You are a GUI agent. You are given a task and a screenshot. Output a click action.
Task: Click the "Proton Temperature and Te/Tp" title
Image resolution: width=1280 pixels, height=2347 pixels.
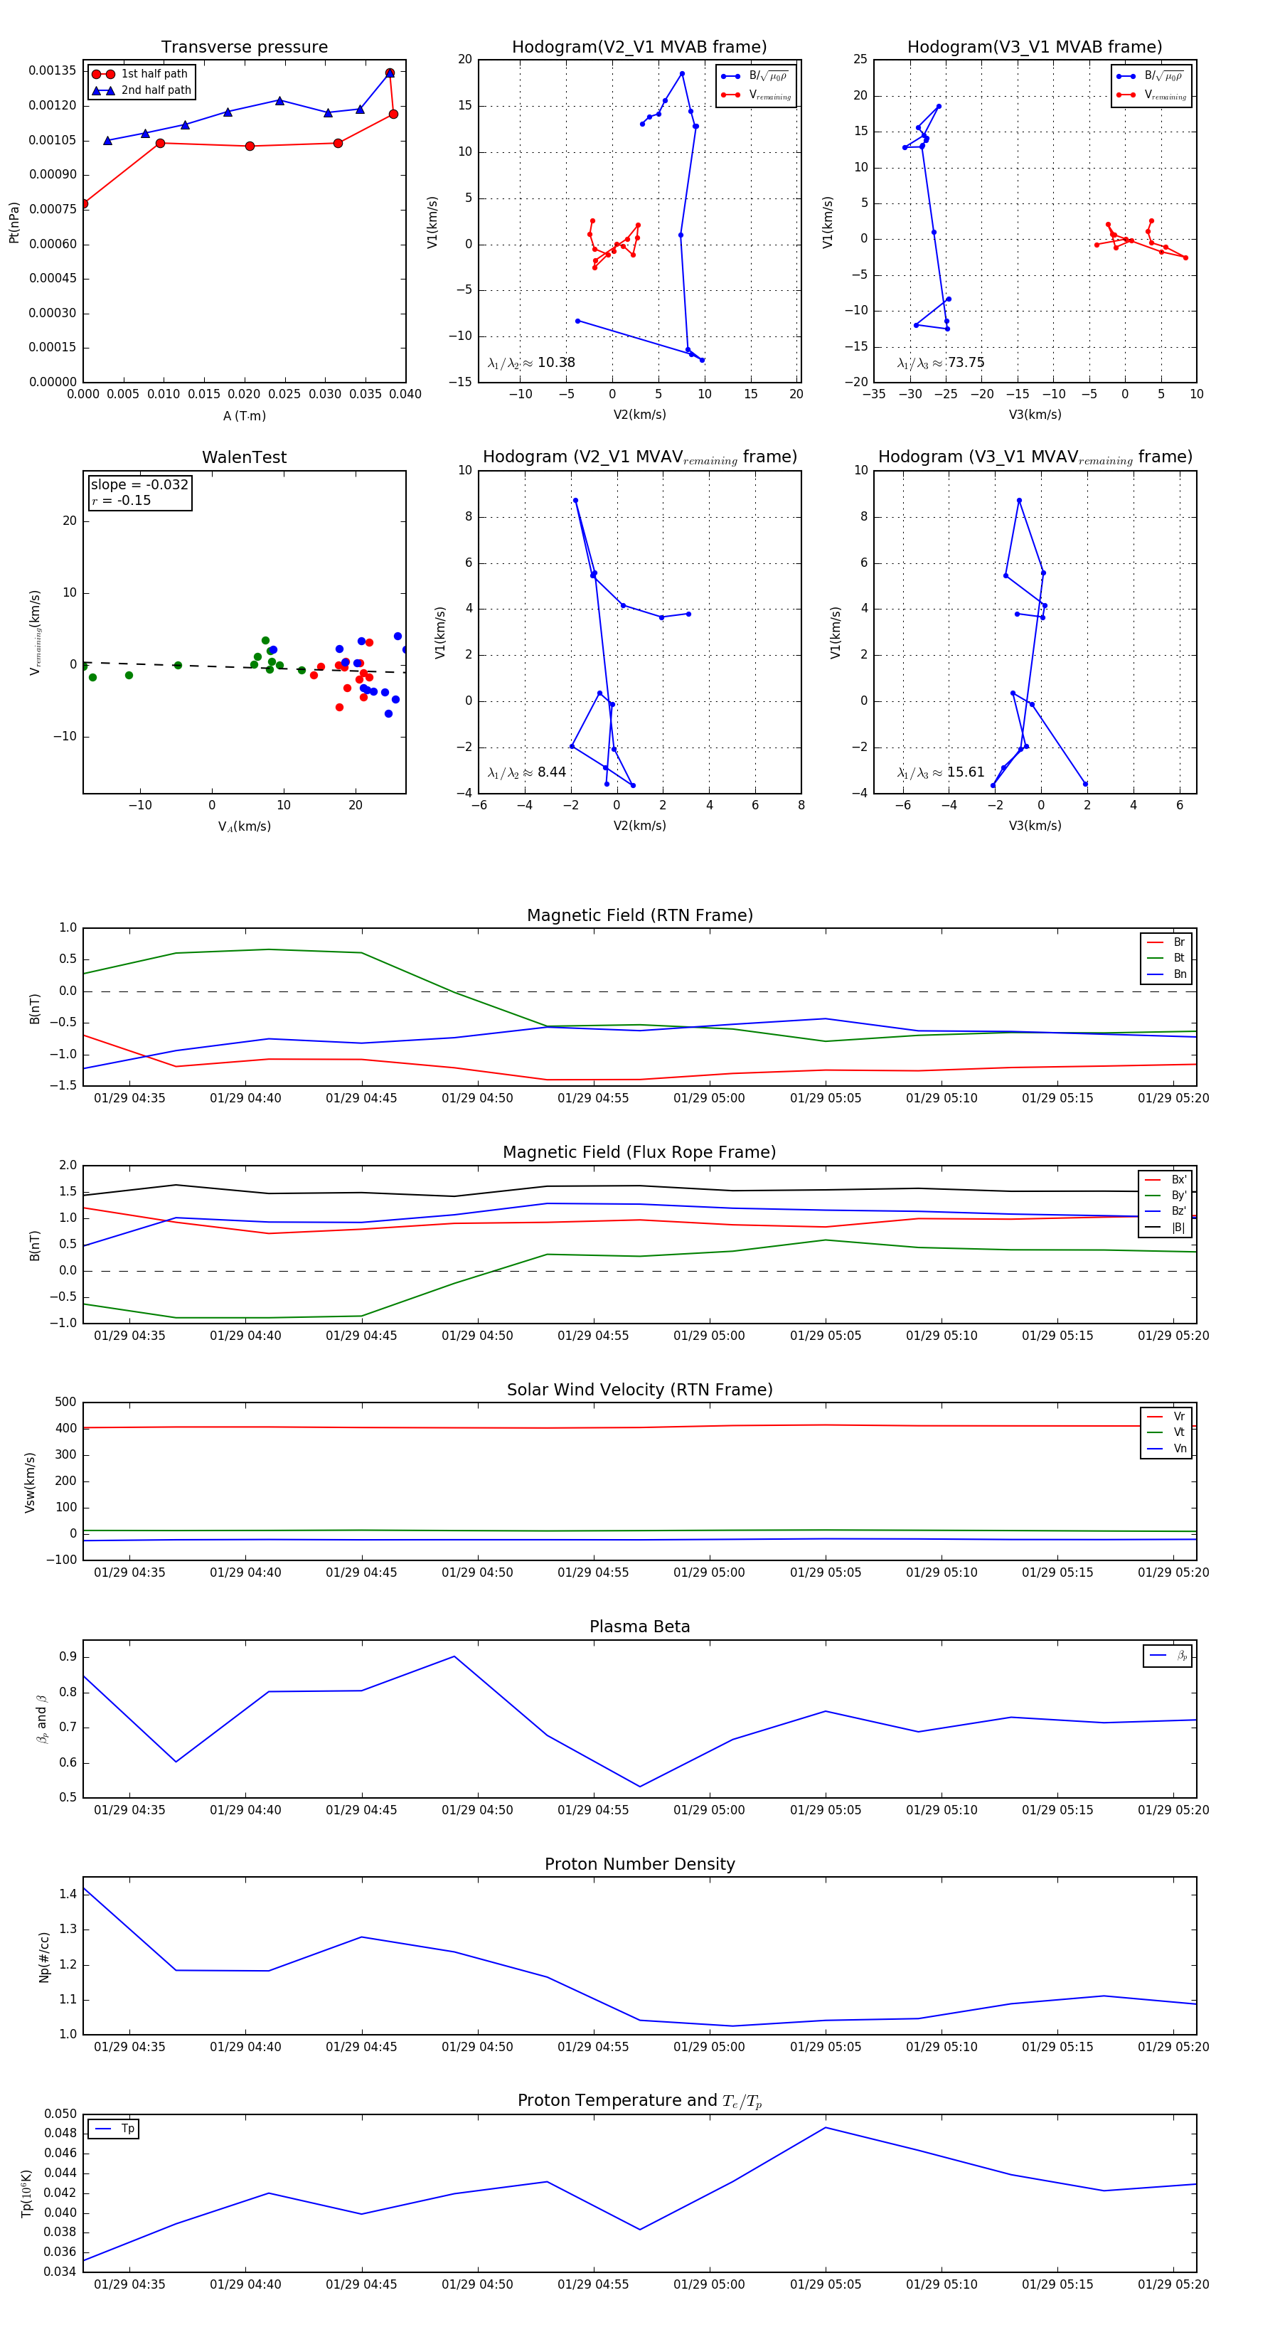click(639, 2101)
